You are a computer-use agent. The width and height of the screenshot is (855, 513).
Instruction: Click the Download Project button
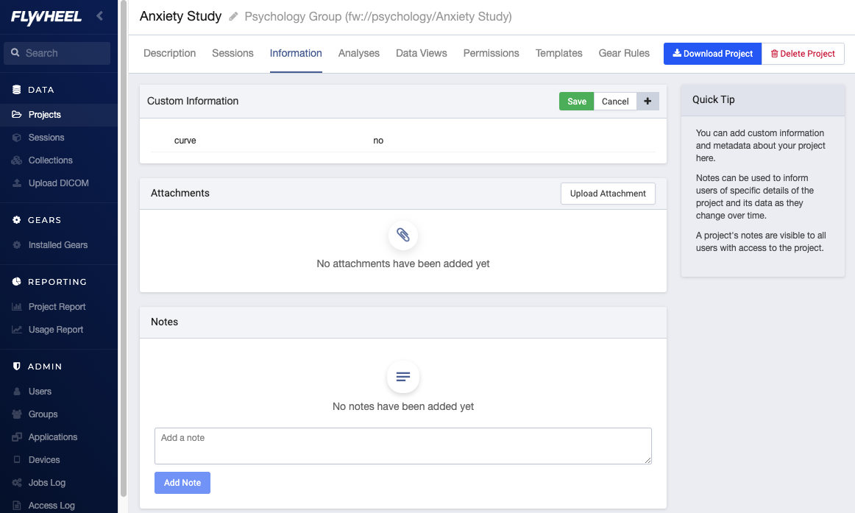point(712,54)
